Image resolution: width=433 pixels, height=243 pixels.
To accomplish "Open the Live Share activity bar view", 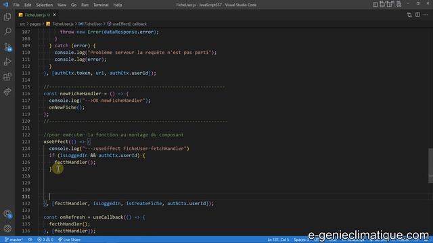I will 7,92.
